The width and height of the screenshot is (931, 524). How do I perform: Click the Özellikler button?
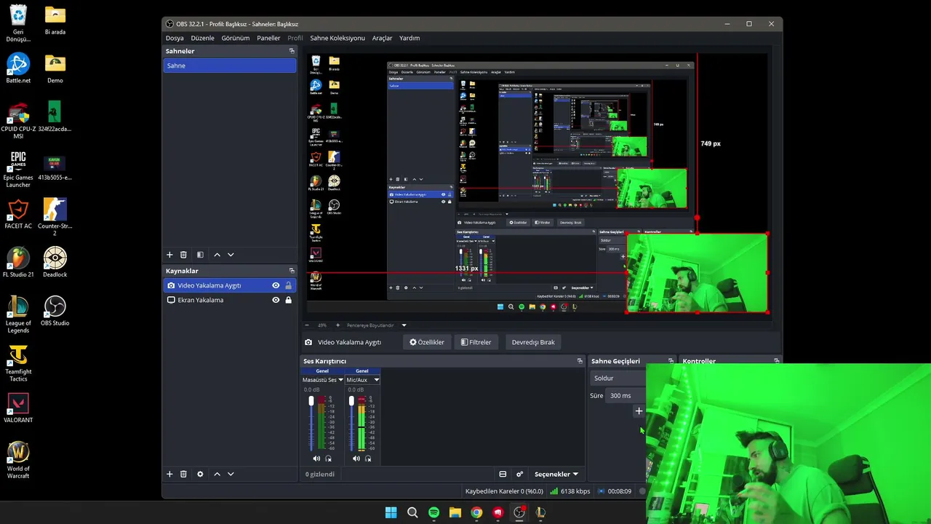pyautogui.click(x=427, y=342)
